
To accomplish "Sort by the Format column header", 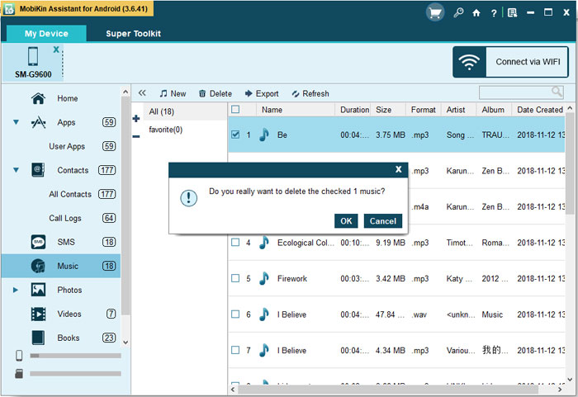I will pos(424,110).
